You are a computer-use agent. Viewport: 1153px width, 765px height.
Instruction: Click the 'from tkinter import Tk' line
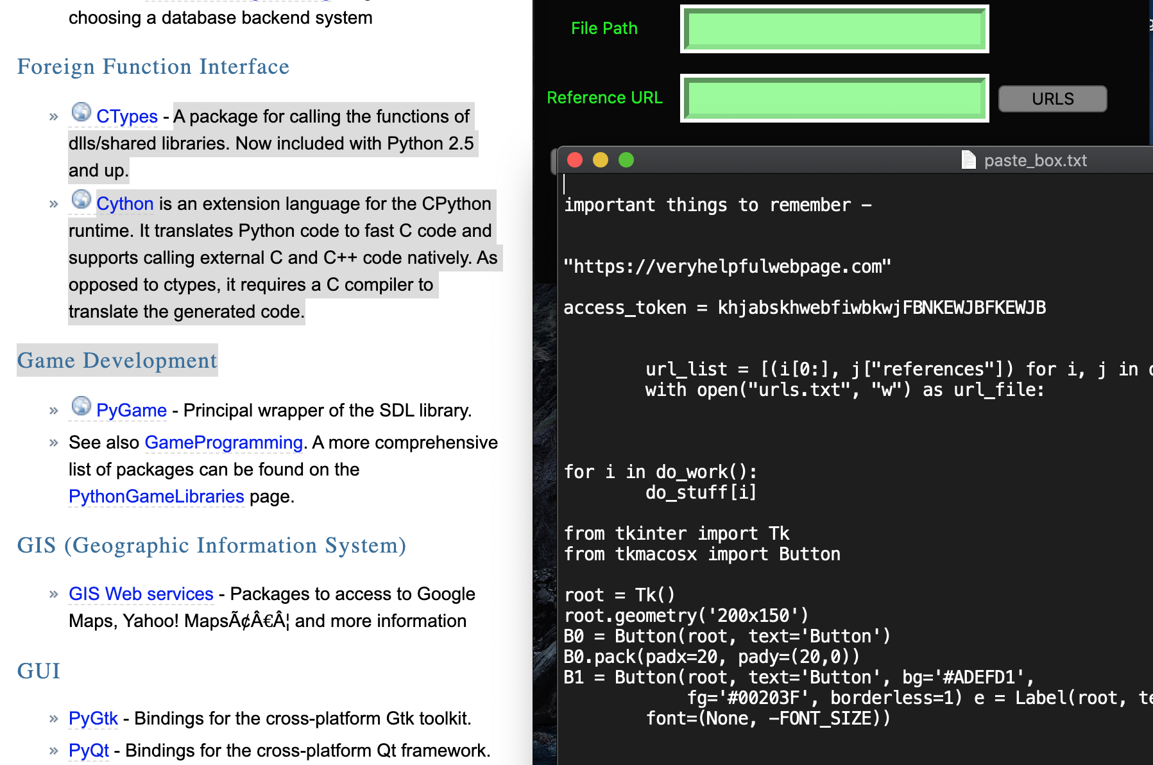point(676,534)
